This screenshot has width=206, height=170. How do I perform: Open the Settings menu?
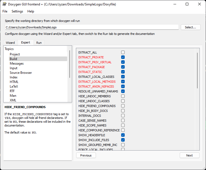pyautogui.click(x=17, y=11)
